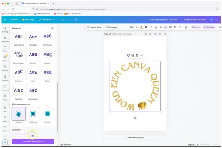222x148 pixels.
Task: Open the Projecten sidebar panel
Action: click(5, 87)
